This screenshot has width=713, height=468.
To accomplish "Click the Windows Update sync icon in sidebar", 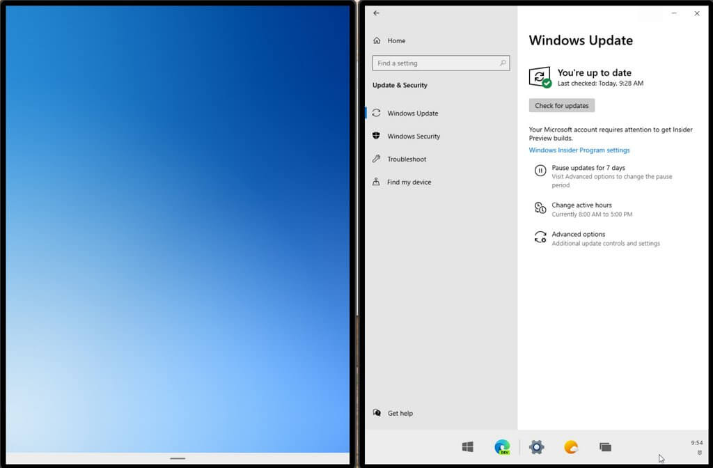I will (x=376, y=113).
